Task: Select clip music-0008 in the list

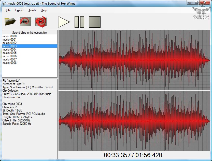Action: pos(30,63)
